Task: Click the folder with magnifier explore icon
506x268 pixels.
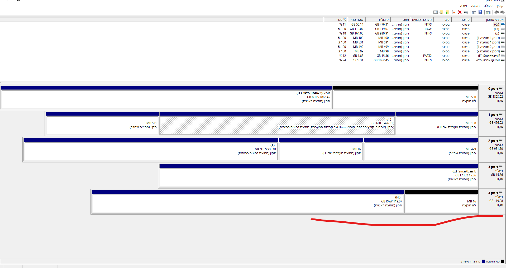Action: [x=441, y=12]
